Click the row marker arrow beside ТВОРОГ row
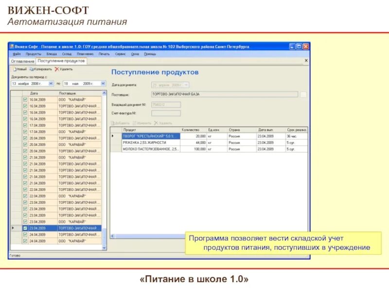This screenshot has height=292, width=389. pyautogui.click(x=113, y=136)
